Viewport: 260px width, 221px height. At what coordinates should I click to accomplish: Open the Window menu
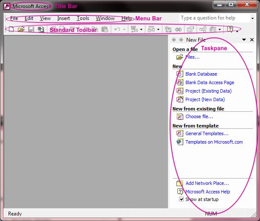105,18
